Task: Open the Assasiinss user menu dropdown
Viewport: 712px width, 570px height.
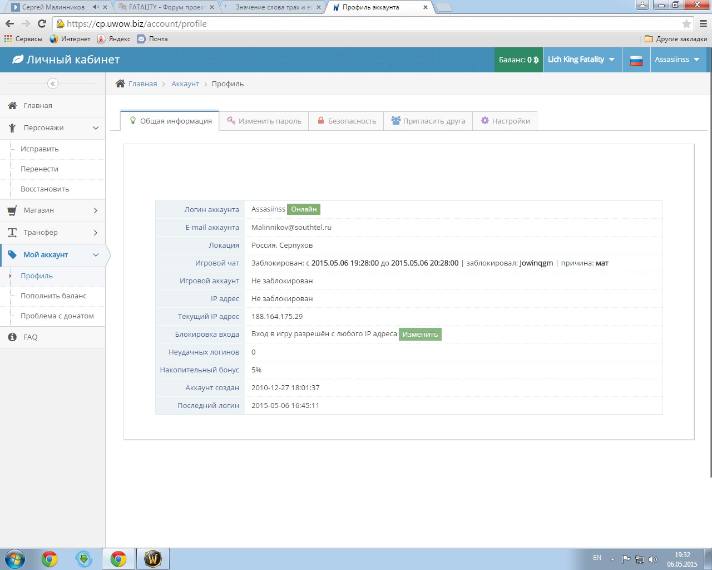Action: tap(677, 60)
